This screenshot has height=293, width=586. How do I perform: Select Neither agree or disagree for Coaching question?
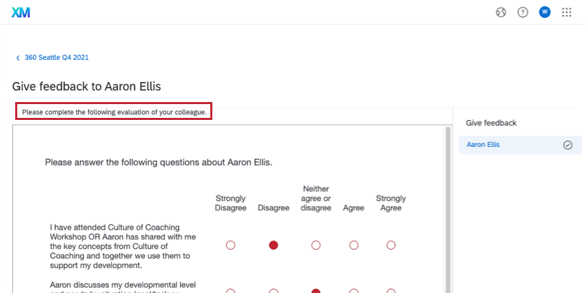tap(316, 245)
